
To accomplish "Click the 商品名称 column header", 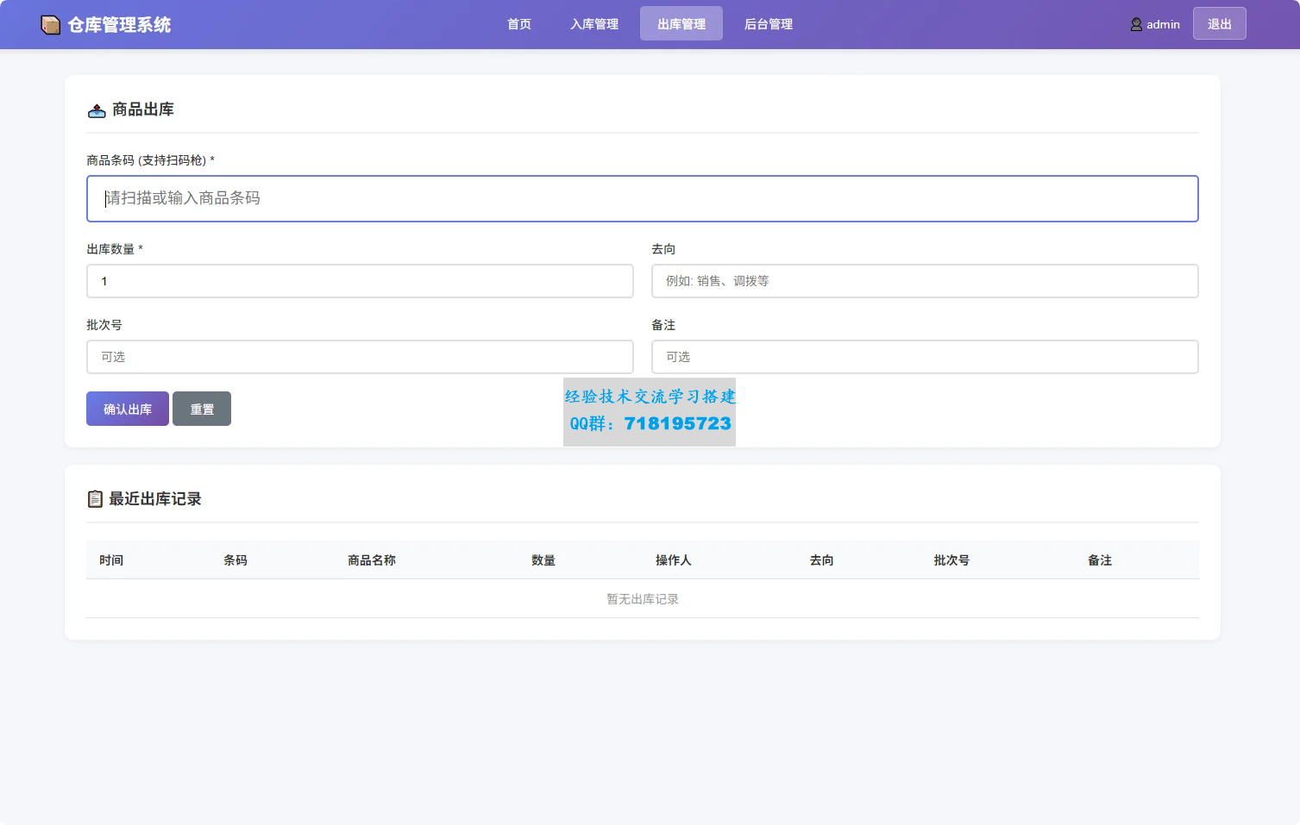I will (372, 560).
